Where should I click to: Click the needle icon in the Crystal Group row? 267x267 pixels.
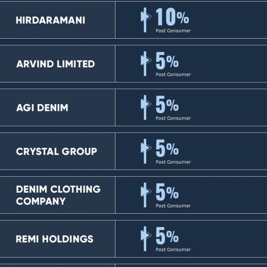click(146, 151)
